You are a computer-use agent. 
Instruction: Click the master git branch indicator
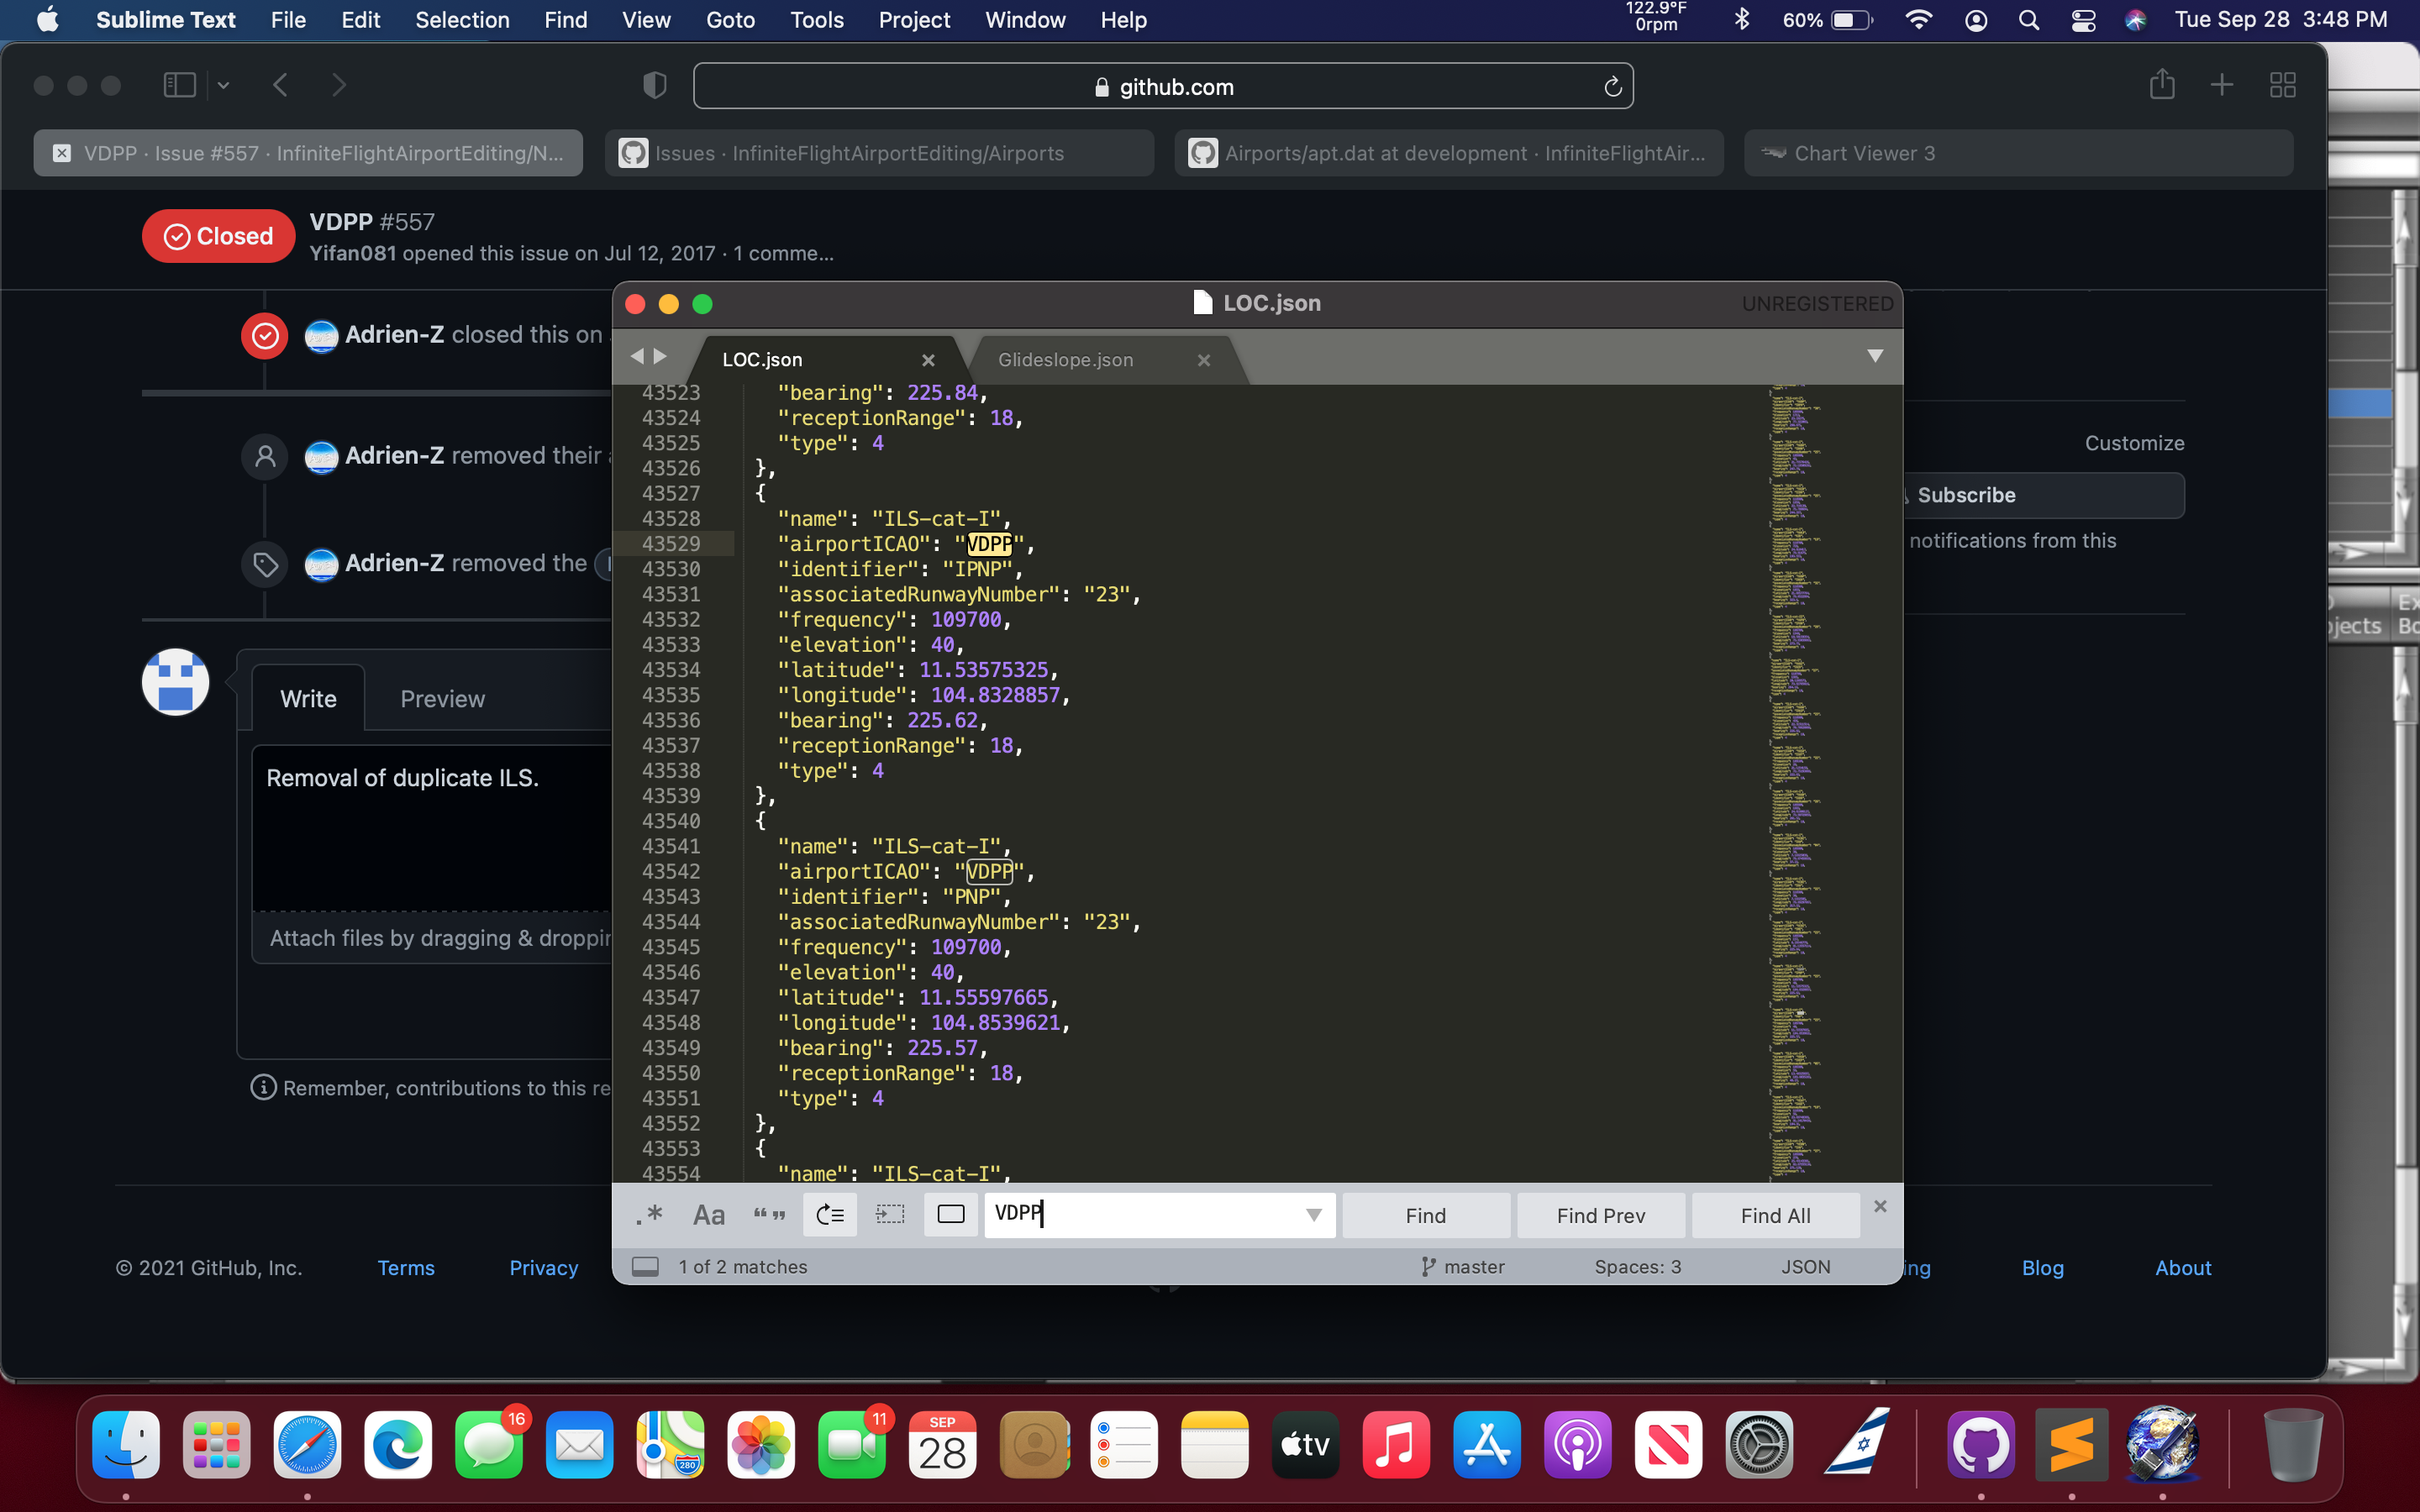pyautogui.click(x=1463, y=1267)
